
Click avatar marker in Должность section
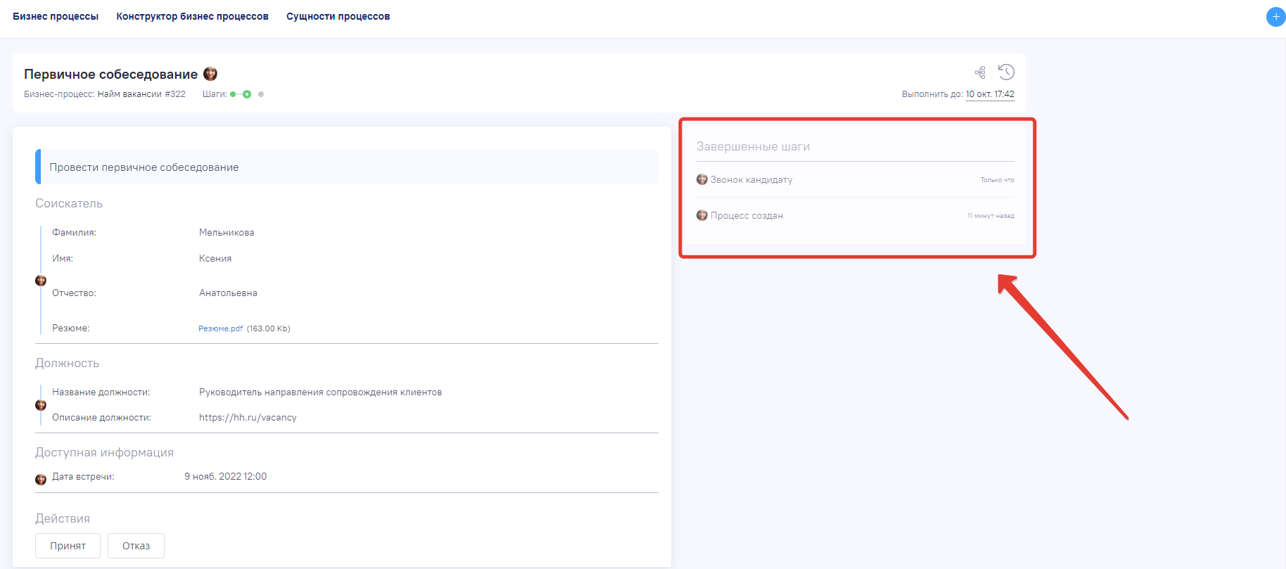[x=41, y=405]
